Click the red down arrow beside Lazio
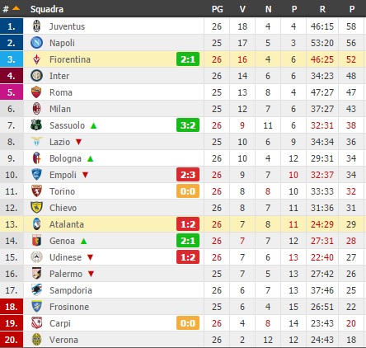 point(79,142)
